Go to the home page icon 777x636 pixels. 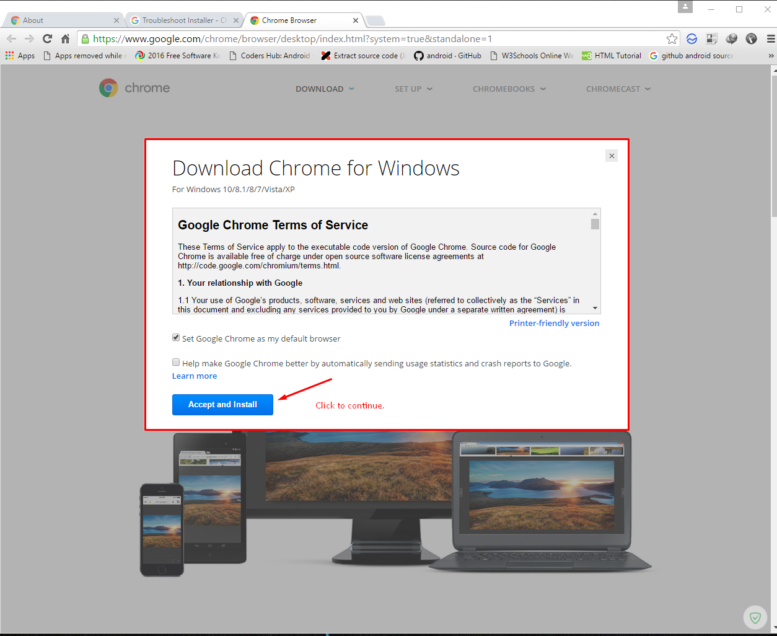point(65,38)
